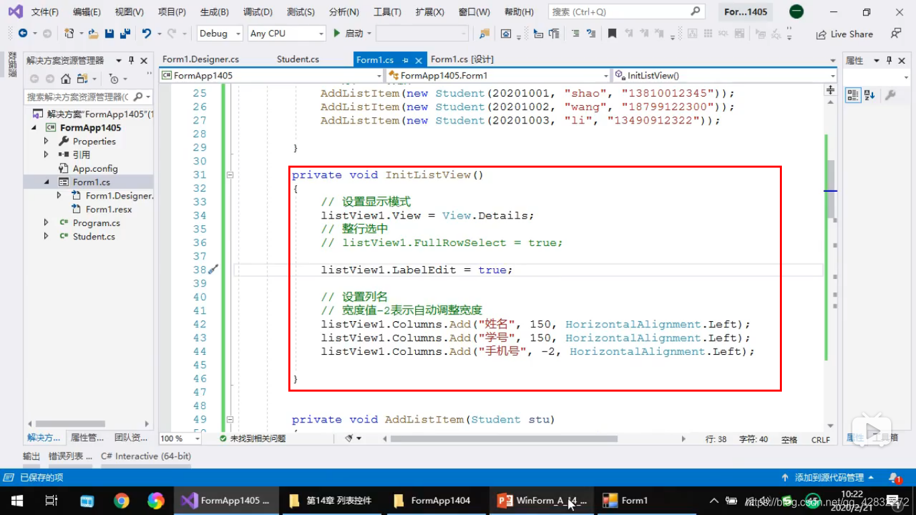Click the increase indent toolbar icon
The width and height of the screenshot is (916, 515).
coord(554,34)
